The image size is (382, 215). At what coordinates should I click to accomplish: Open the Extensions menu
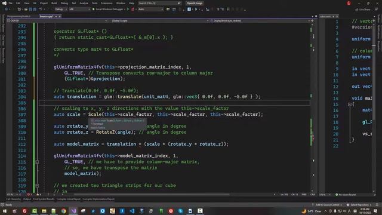tap(107, 3)
